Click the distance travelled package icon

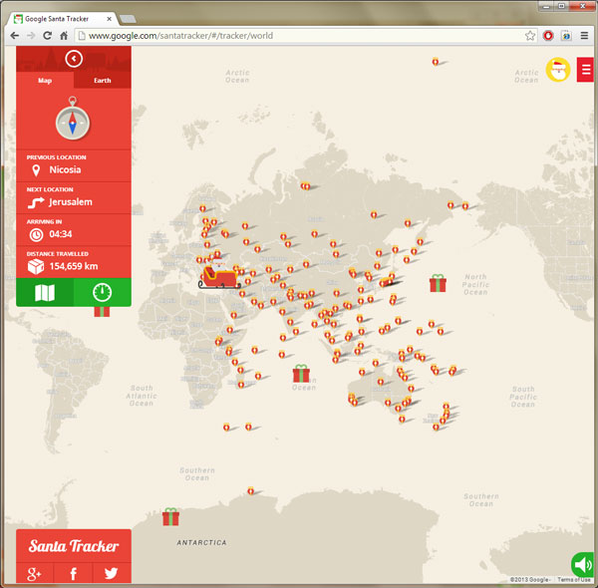(36, 266)
